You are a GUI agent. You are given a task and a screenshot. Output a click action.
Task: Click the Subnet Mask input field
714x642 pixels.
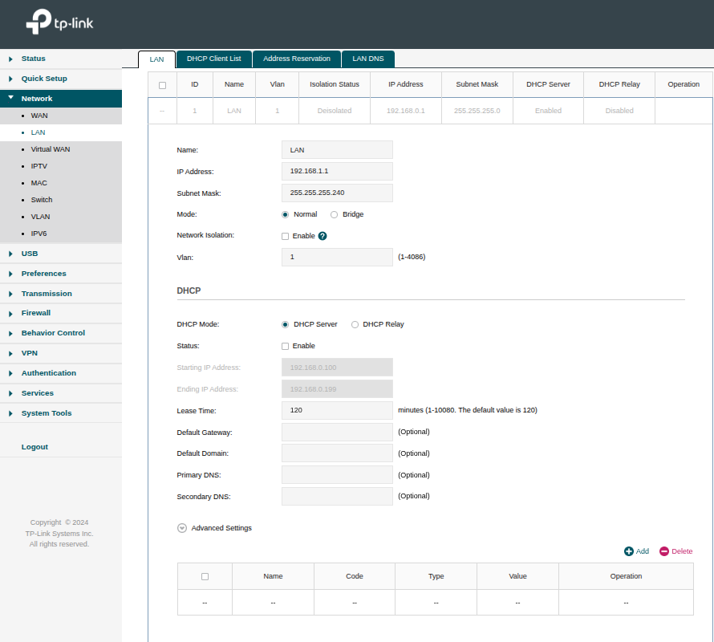337,193
